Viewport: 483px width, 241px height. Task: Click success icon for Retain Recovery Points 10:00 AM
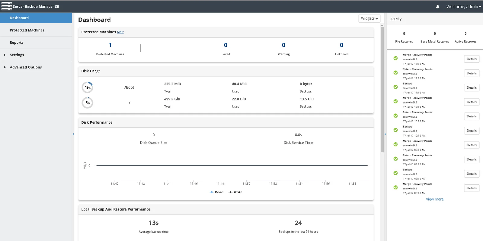pos(395,116)
